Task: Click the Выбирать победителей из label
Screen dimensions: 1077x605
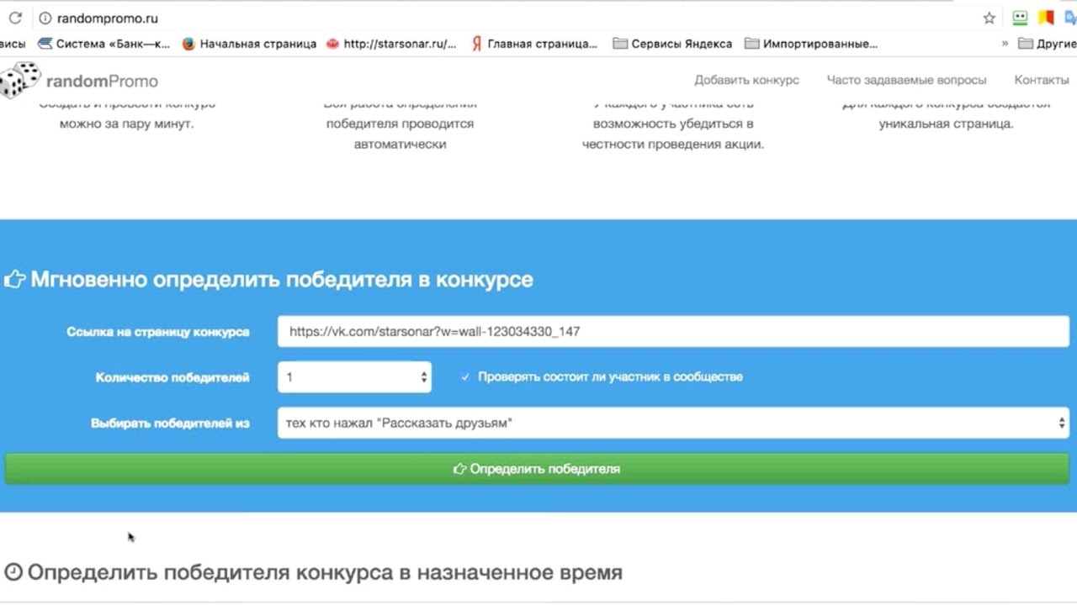Action: click(170, 423)
